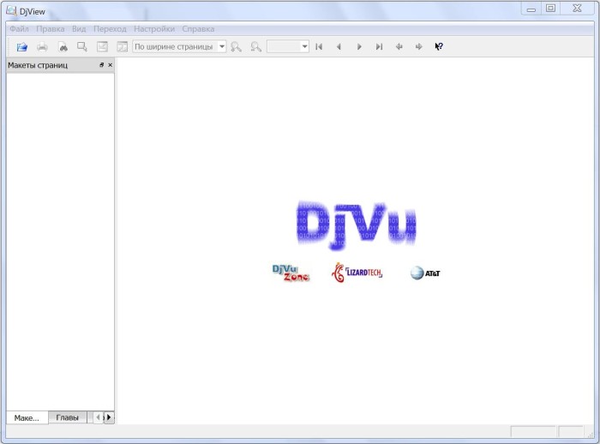Go to the first page
Viewport: 600px width, 444px height.
click(319, 46)
